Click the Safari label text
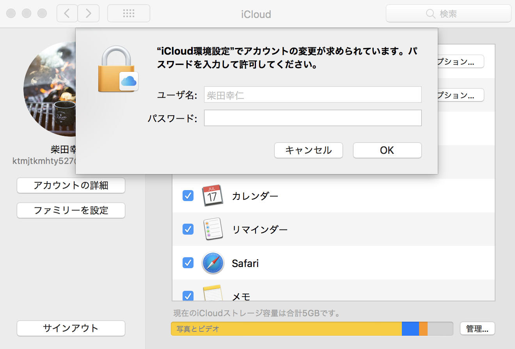The width and height of the screenshot is (515, 349). (x=245, y=263)
